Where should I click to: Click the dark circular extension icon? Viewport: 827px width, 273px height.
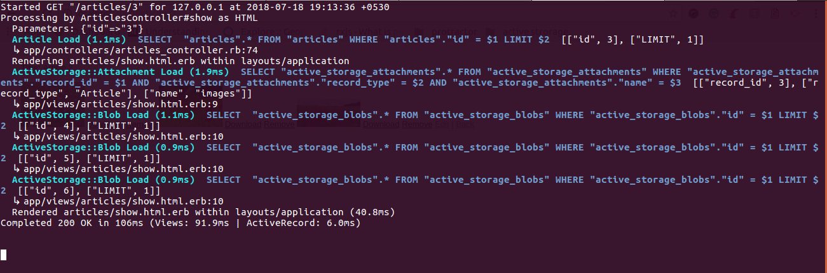(694, 13)
